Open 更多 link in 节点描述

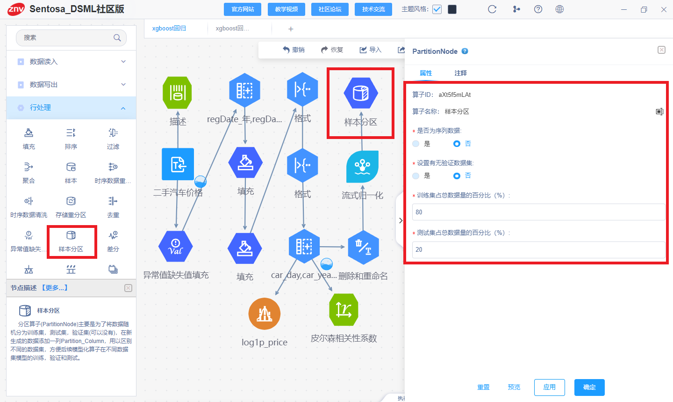55,288
